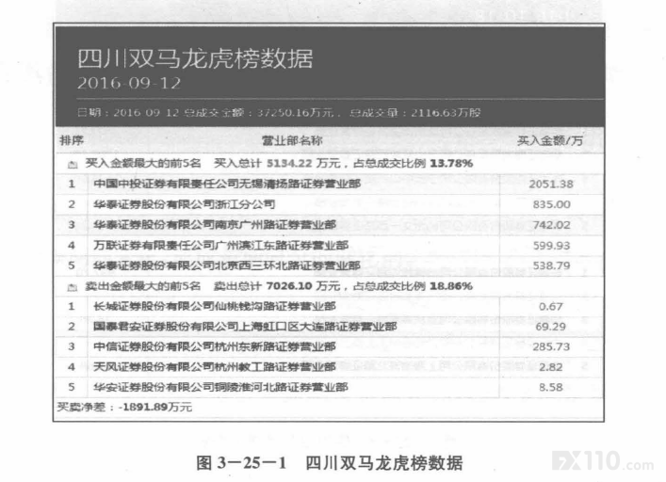
Task: Click rank 1 in the 长城证券 row
Action: point(72,306)
